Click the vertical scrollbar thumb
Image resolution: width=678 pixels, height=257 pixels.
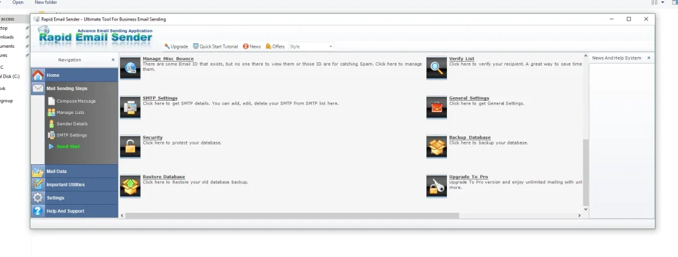click(586, 172)
